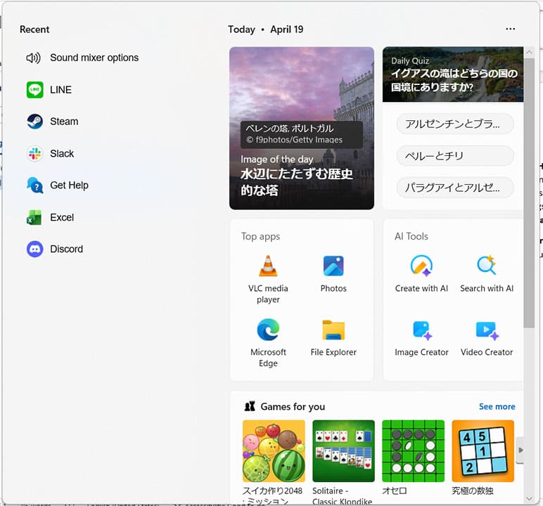Click scrollbar up arrow in feed
The width and height of the screenshot is (543, 506).
tap(529, 52)
